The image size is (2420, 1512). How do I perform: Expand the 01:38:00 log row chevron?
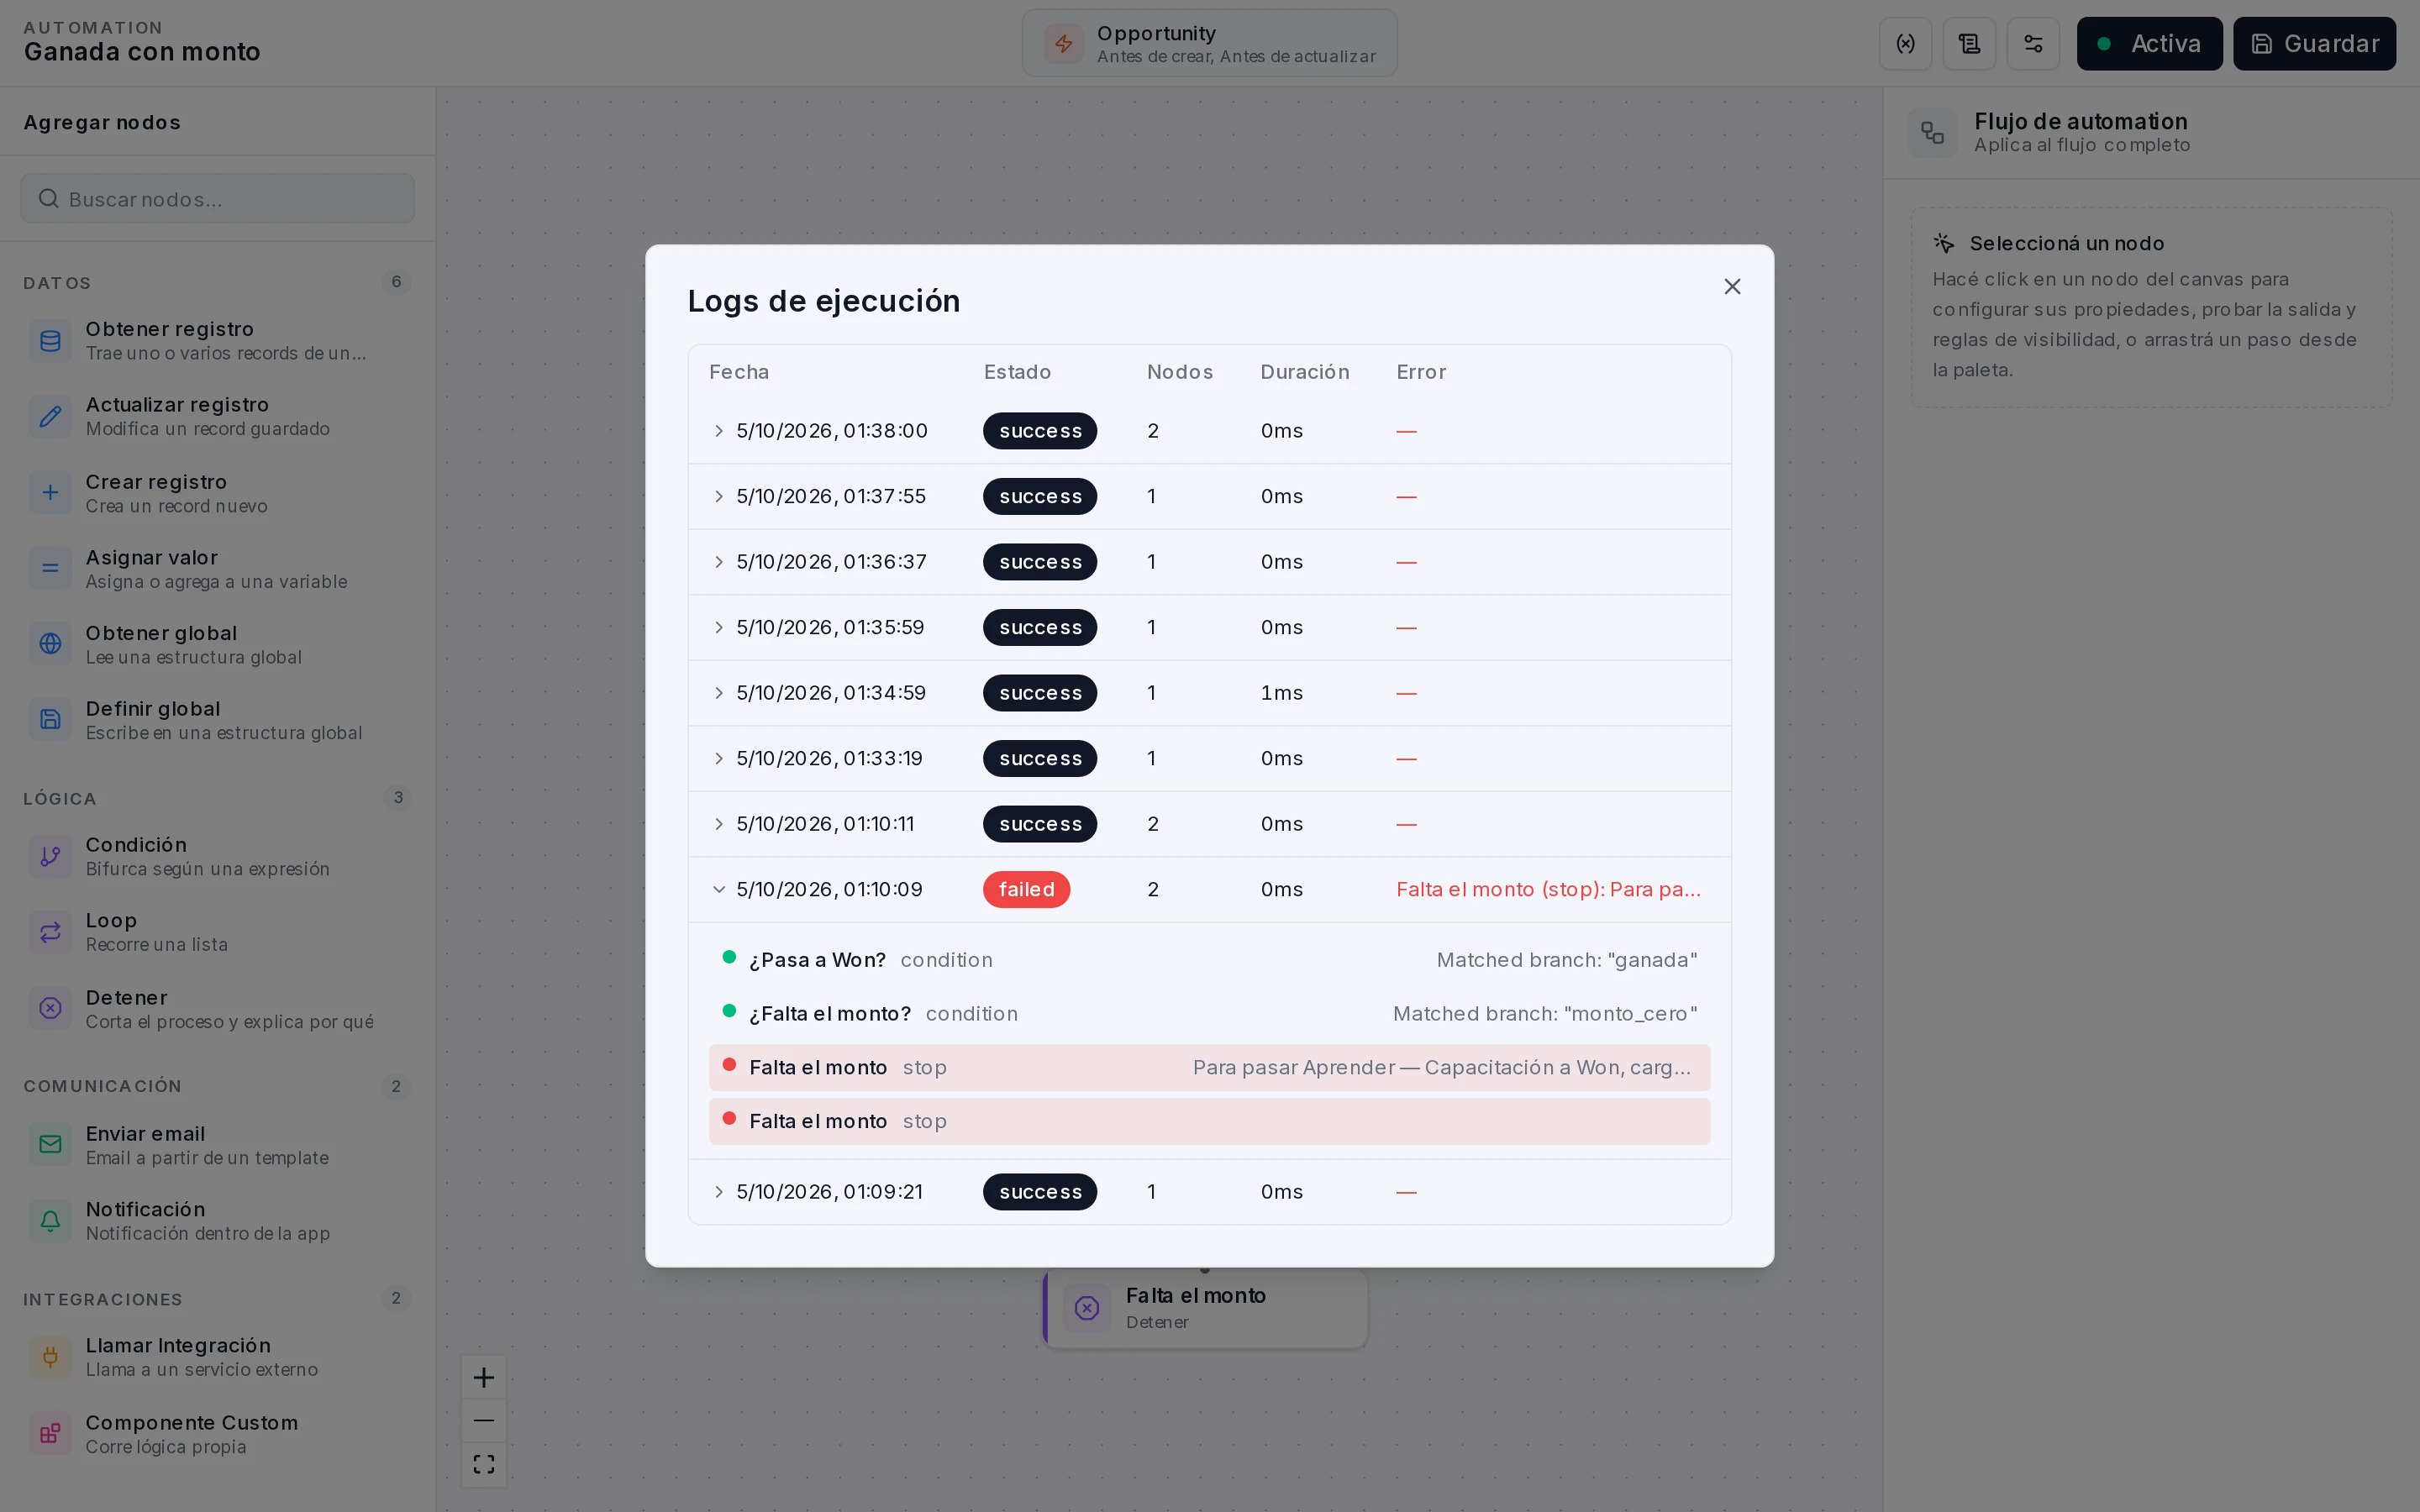click(718, 431)
